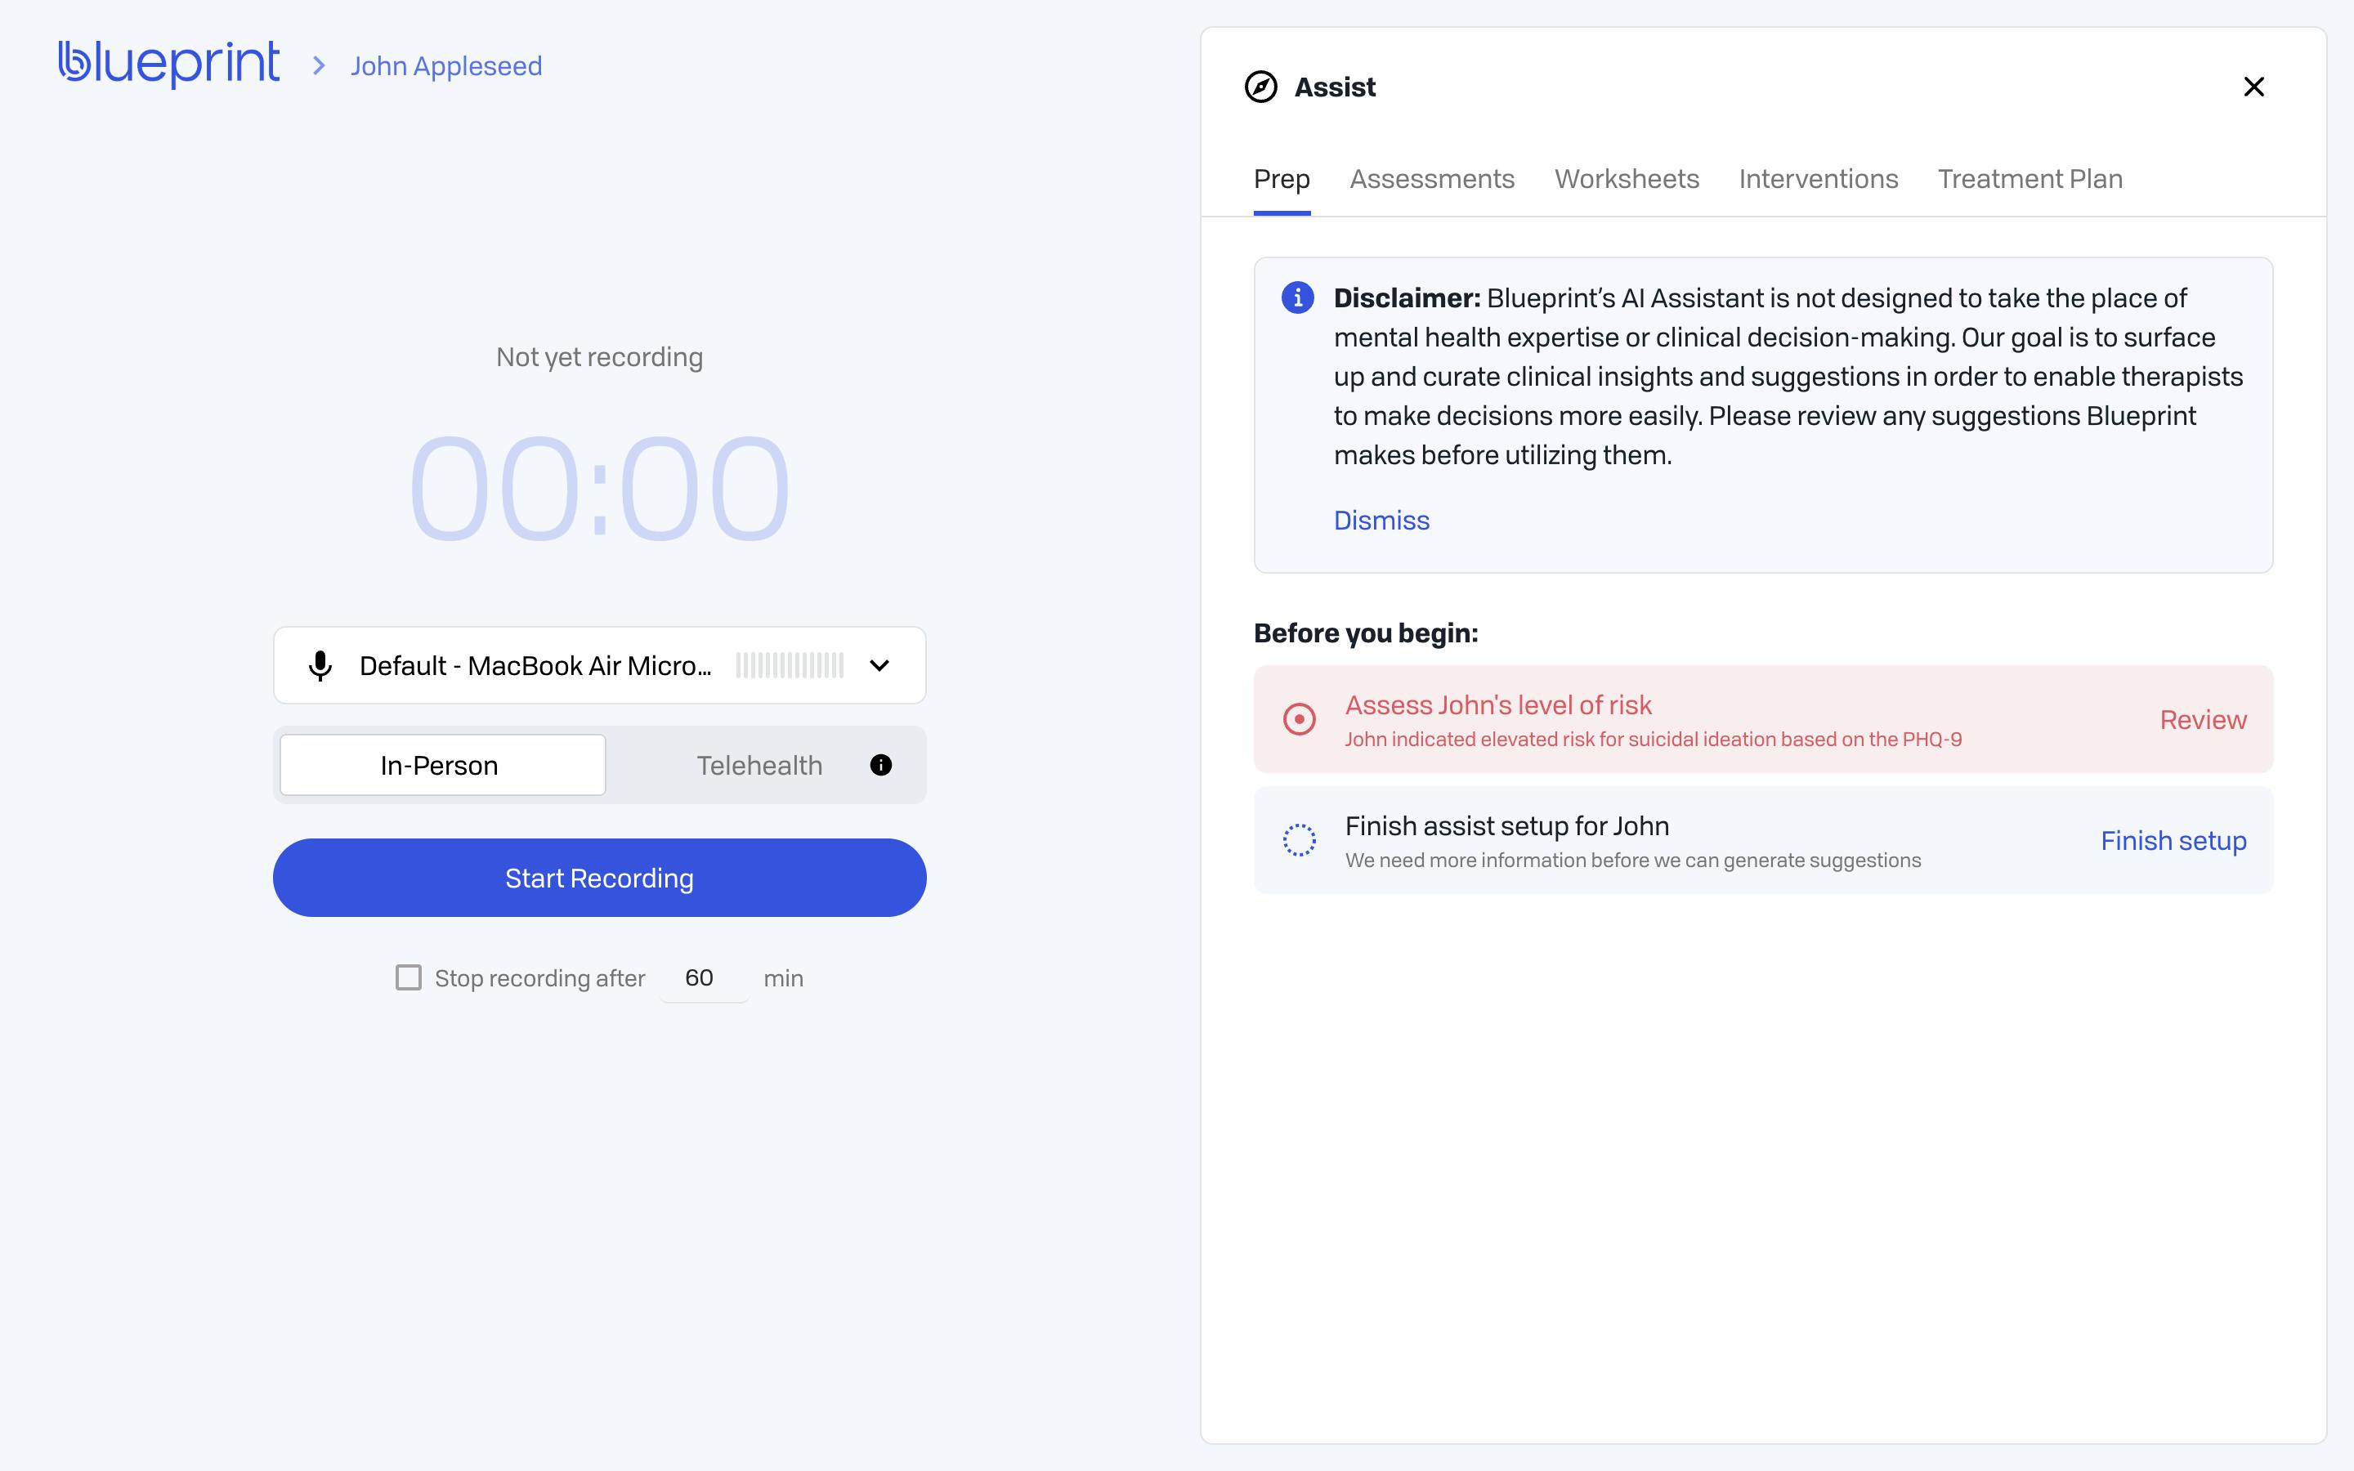Screen dimensions: 2354x1471
Task: Click the dotted circle setup icon
Action: pyautogui.click(x=1299, y=839)
